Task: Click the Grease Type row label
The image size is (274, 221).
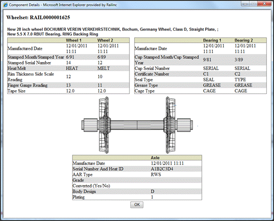Action: point(146,85)
